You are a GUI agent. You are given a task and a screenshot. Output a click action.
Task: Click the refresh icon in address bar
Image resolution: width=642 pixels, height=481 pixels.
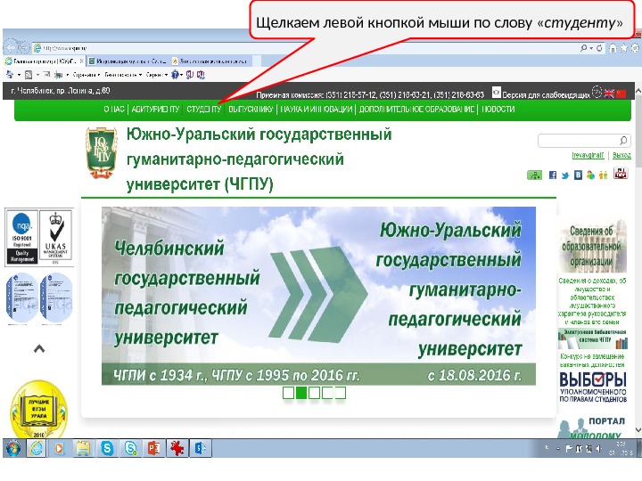tap(599, 48)
